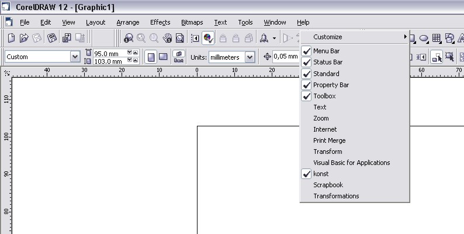The image size is (464, 234).
Task: Click the nudge offset 0,05 mm field
Action: pos(286,56)
